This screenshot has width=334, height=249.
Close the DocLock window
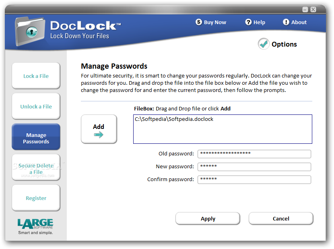pyautogui.click(x=313, y=10)
